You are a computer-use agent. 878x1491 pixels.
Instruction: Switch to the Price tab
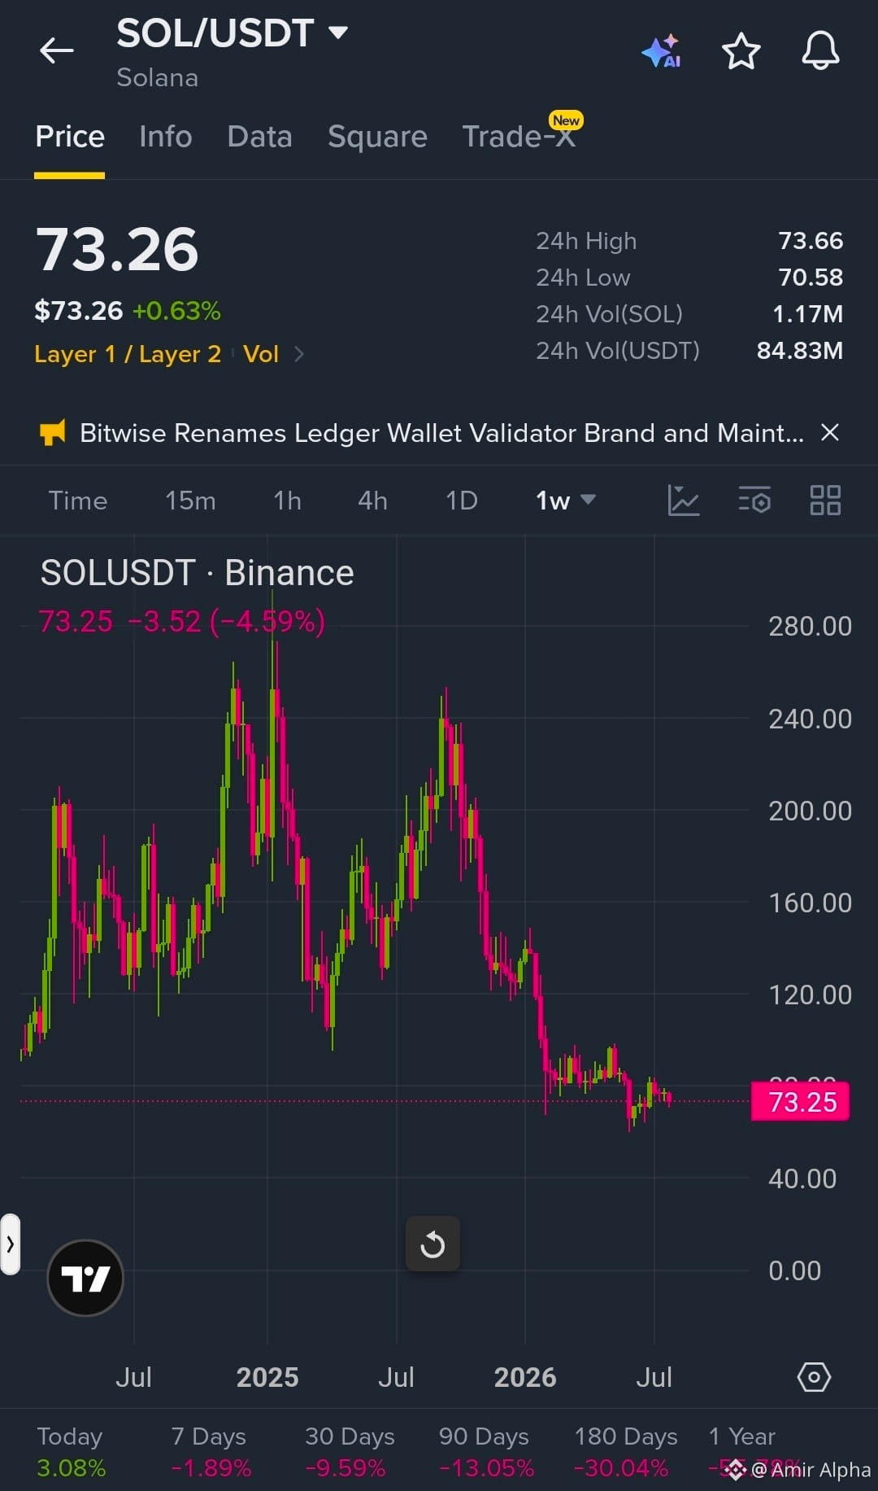70,137
